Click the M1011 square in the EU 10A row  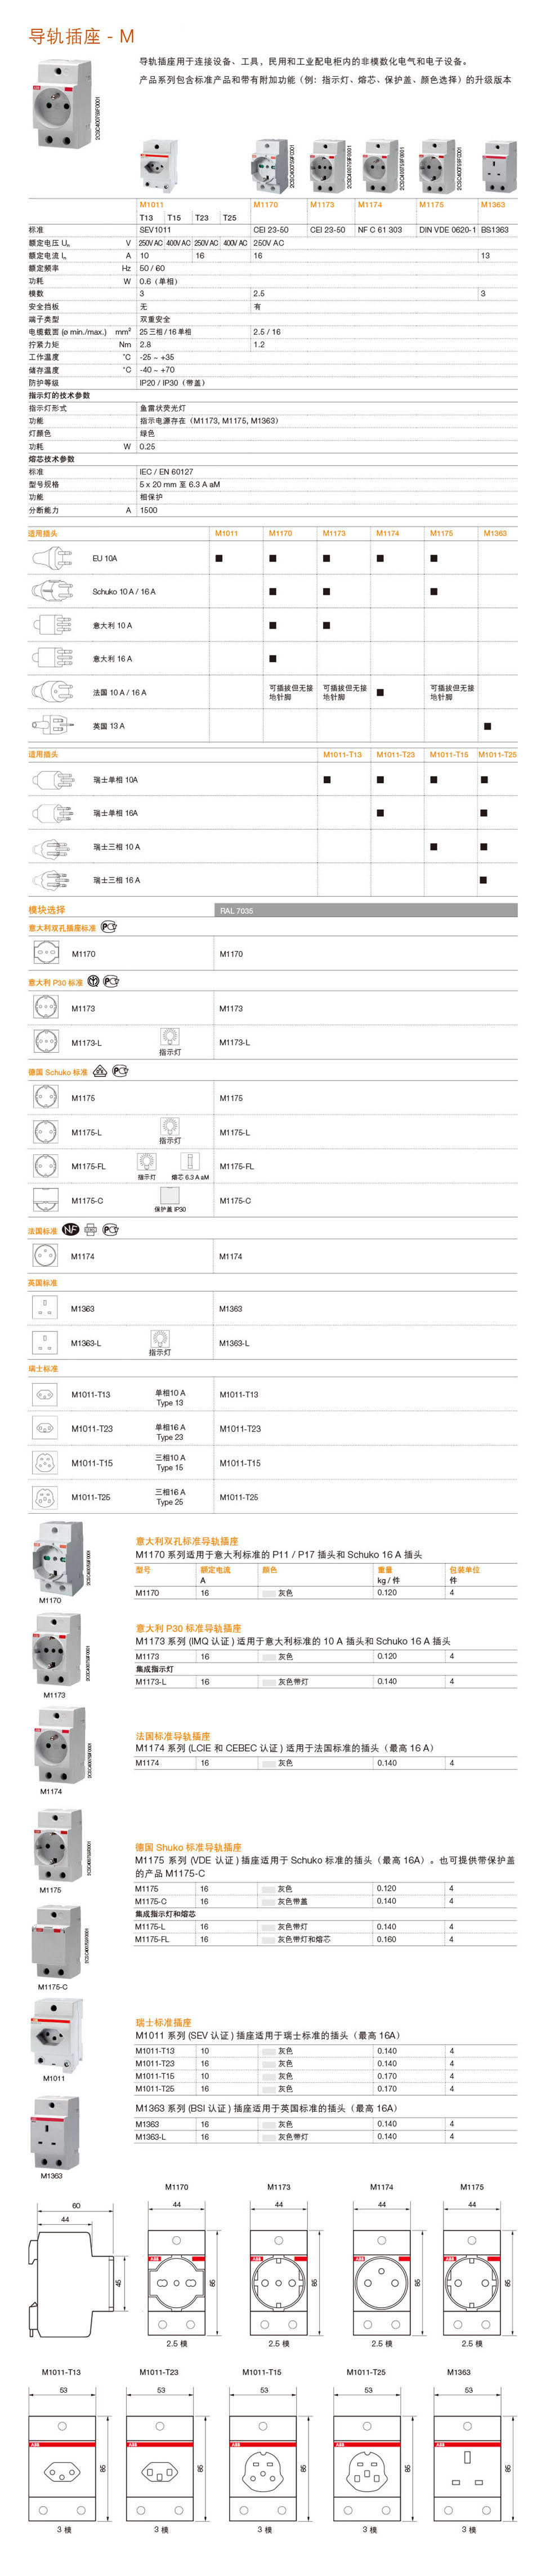(x=220, y=558)
